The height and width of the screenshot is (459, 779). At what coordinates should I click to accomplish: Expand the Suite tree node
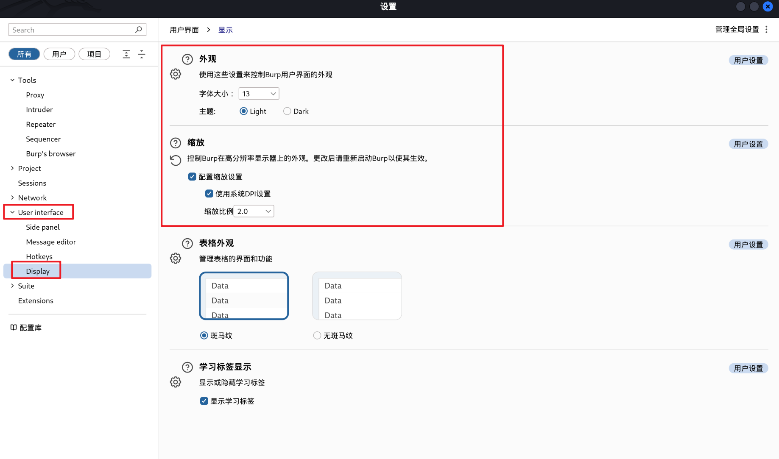pyautogui.click(x=12, y=286)
